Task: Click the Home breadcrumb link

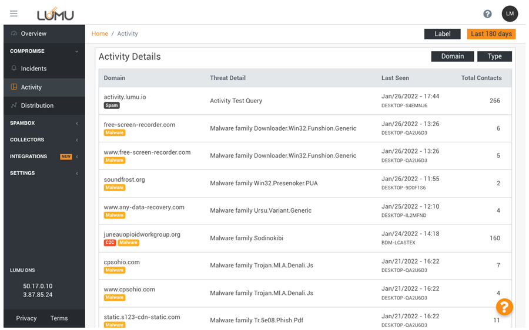Action: [99, 34]
